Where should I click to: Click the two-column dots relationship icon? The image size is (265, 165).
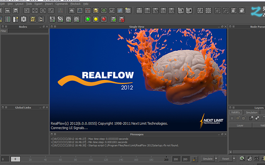click(x=7, y=19)
